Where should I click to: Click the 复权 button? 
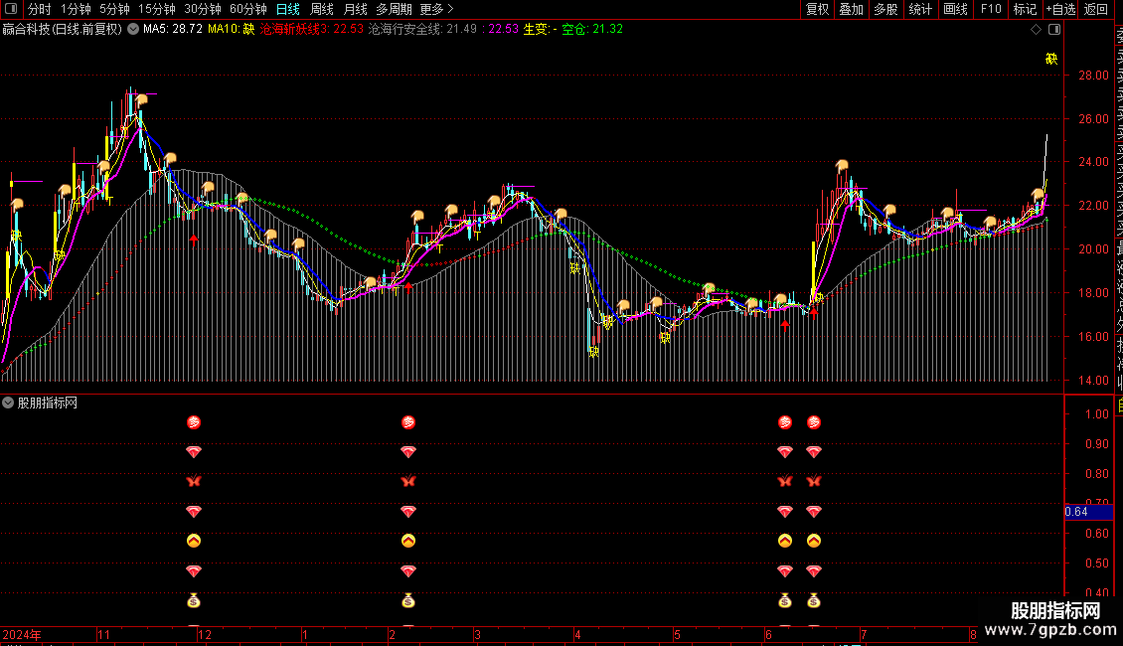pyautogui.click(x=817, y=9)
